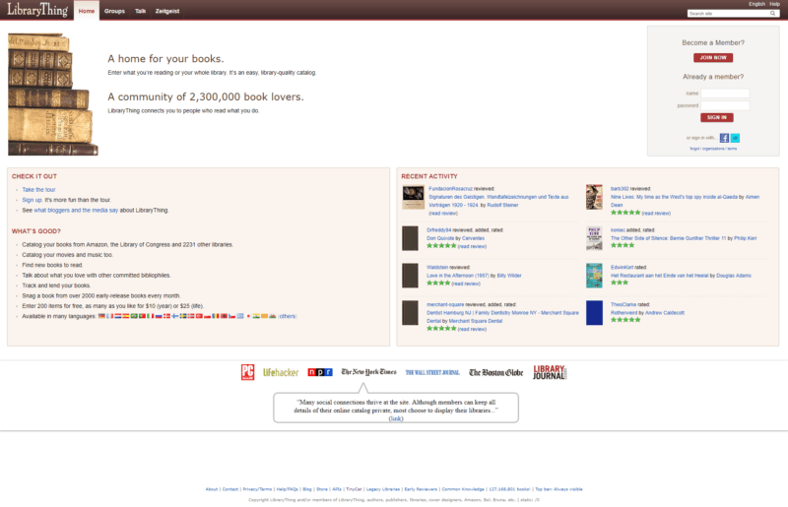Open TheoClarke's blue Rotherweird cover
Screen dimensions: 788x507
point(594,312)
